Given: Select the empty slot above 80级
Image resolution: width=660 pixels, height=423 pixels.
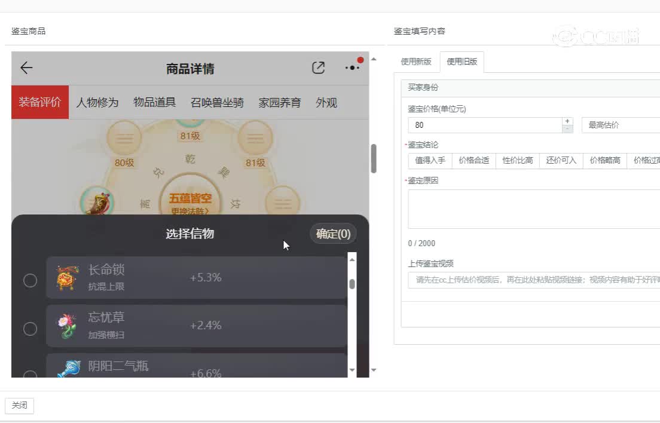Looking at the screenshot, I should coord(124,139).
